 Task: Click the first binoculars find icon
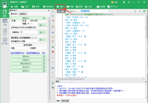[53, 72]
